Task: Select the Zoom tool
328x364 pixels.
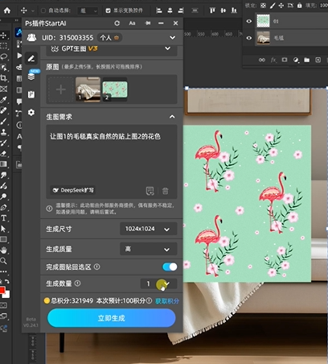Action: point(4,261)
